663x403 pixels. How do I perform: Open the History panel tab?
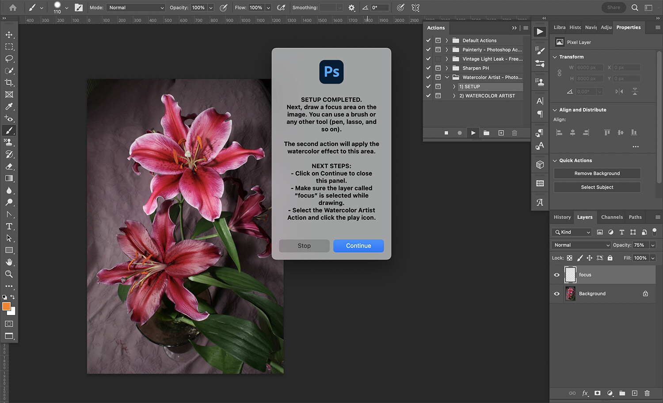562,217
